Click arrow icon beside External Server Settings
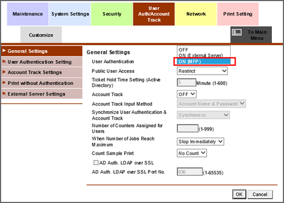Viewport: 284px width, 203px height. pos(4,93)
